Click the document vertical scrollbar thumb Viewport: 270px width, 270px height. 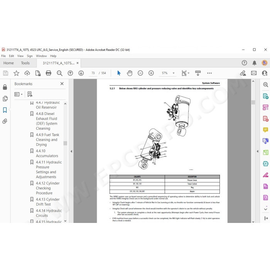(253, 102)
